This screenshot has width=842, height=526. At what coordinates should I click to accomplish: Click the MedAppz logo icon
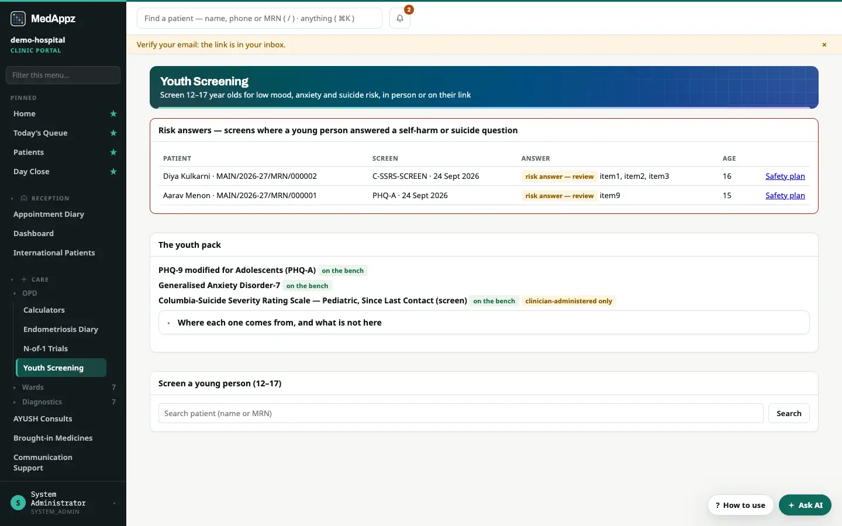point(18,19)
